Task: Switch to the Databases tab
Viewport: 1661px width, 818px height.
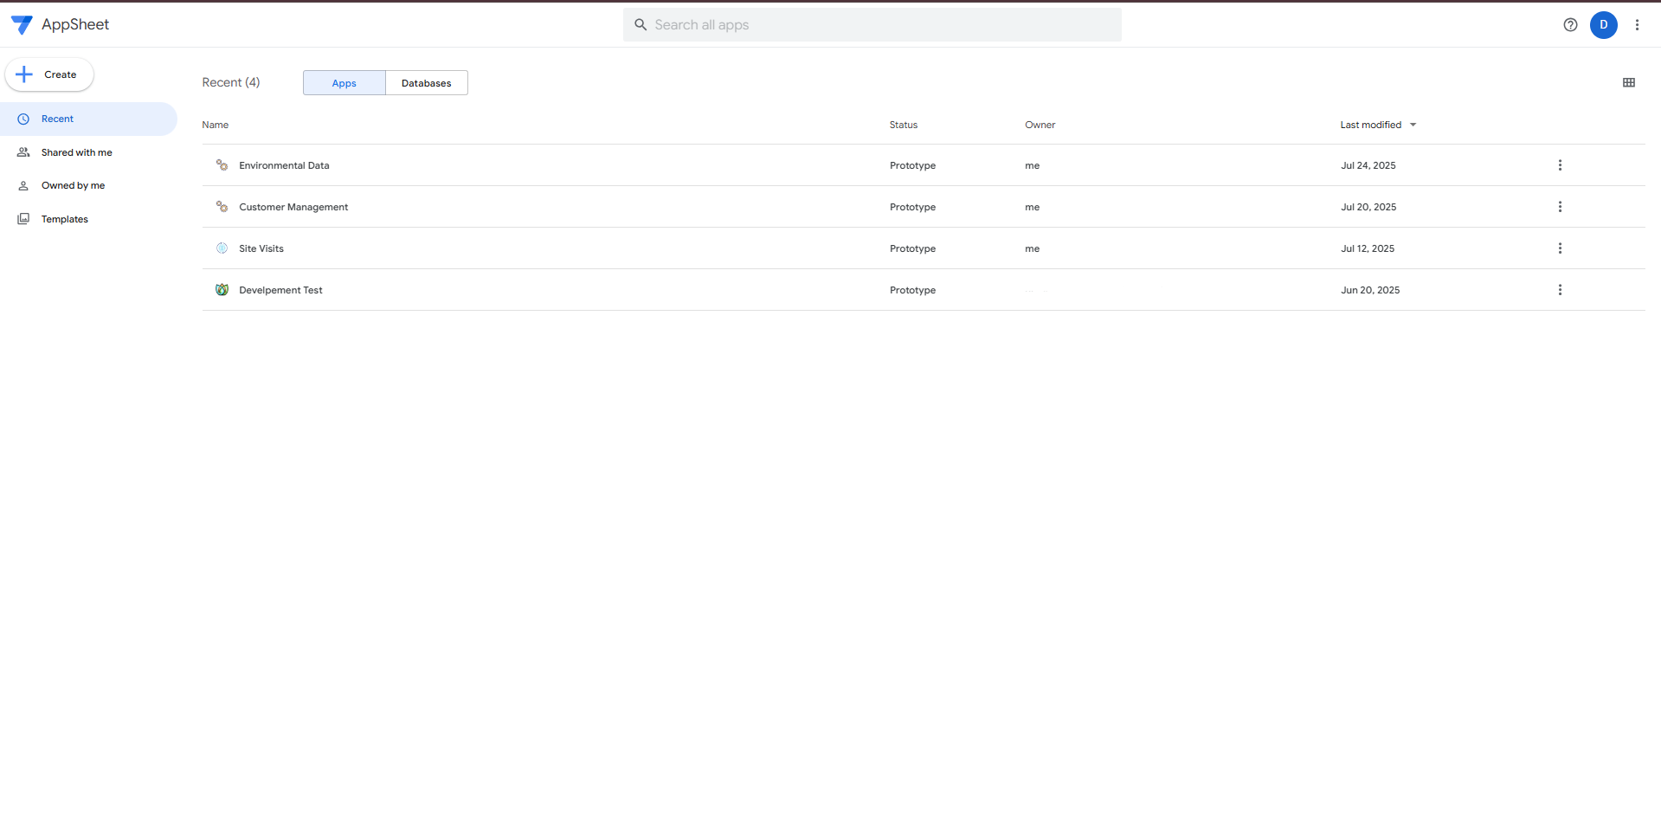Action: [426, 83]
